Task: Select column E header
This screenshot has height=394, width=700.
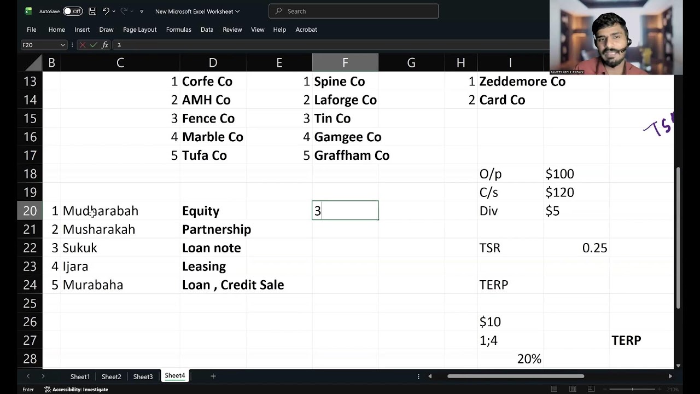Action: tap(279, 63)
